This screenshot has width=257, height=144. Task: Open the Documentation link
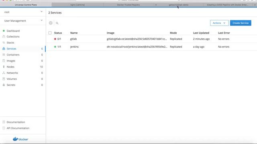point(16,122)
